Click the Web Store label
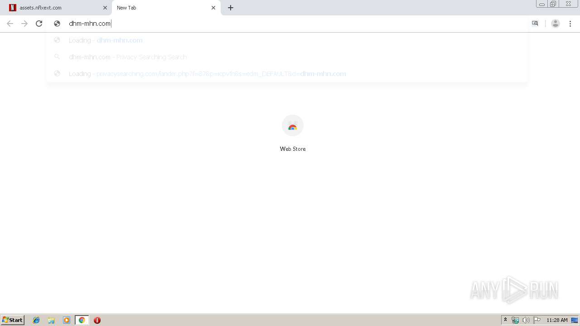This screenshot has width=580, height=326. point(293,149)
